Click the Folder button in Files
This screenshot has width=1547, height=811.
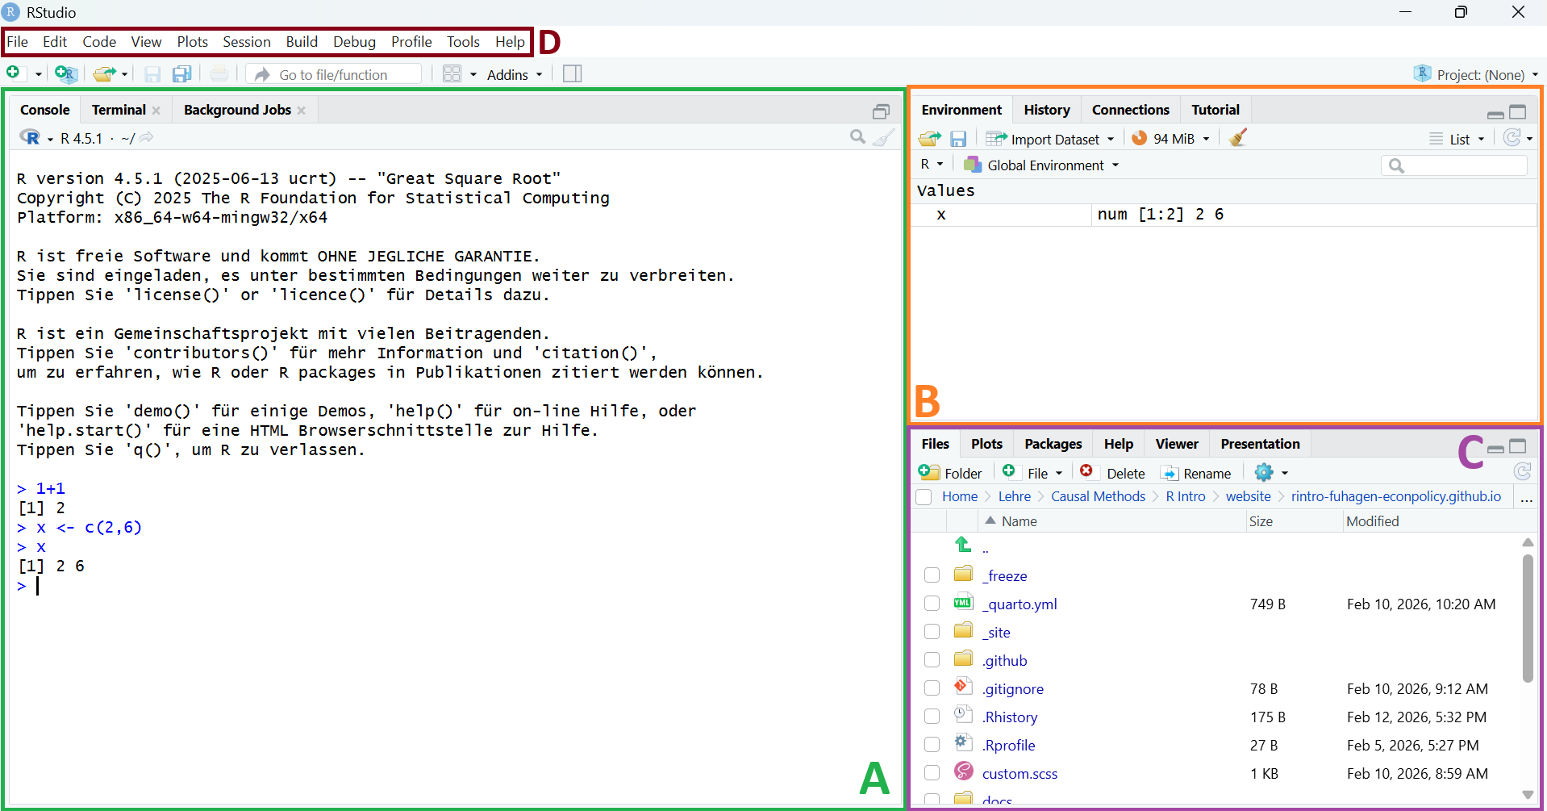tap(950, 473)
